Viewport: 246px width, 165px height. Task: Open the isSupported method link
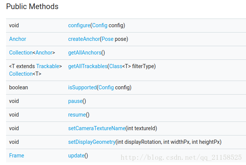tap(83, 87)
